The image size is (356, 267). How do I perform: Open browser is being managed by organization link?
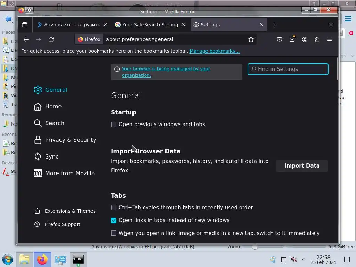[x=166, y=72]
